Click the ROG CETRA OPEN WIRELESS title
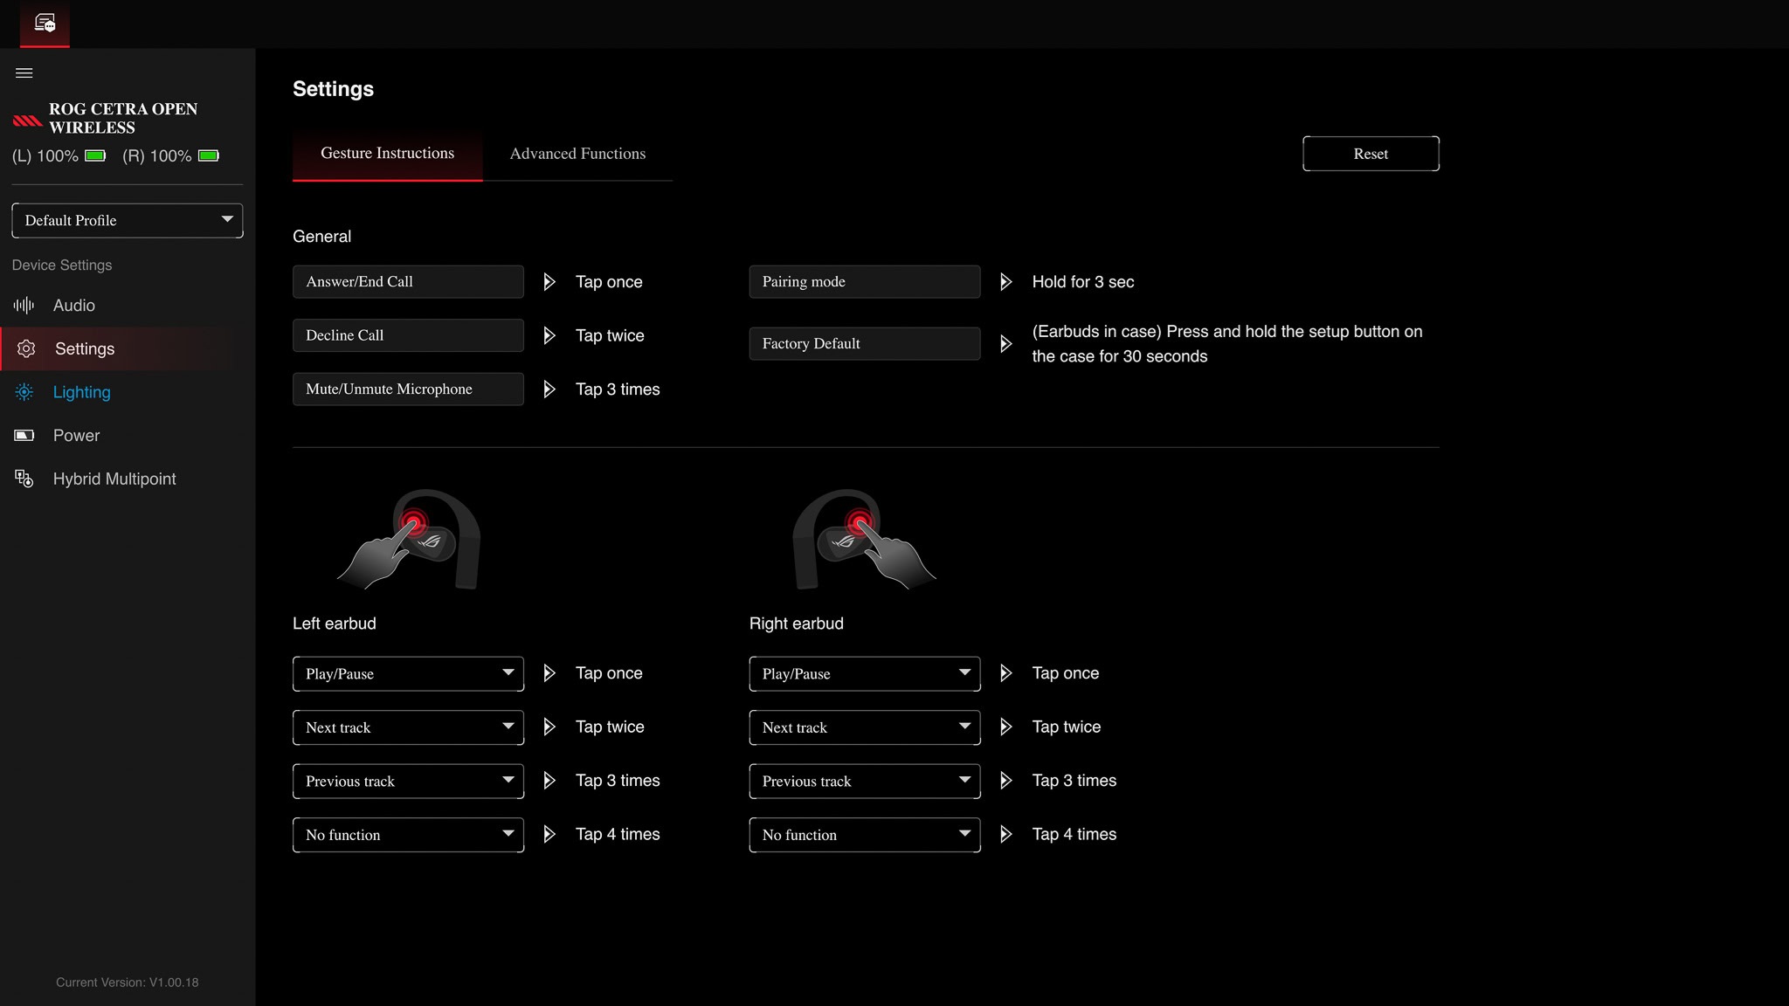1789x1006 pixels. click(123, 119)
